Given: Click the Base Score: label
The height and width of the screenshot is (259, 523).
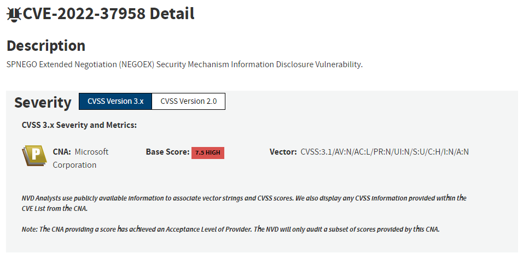Looking at the screenshot, I should (x=167, y=152).
